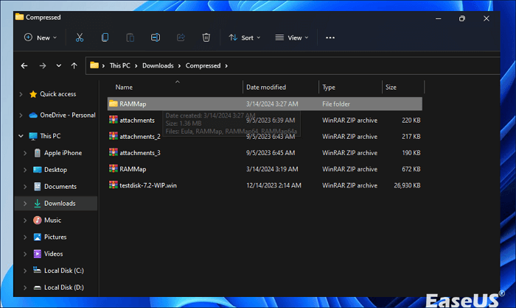Viewport: 516px width, 308px height.
Task: Go up one folder level arrow
Action: tap(74, 65)
